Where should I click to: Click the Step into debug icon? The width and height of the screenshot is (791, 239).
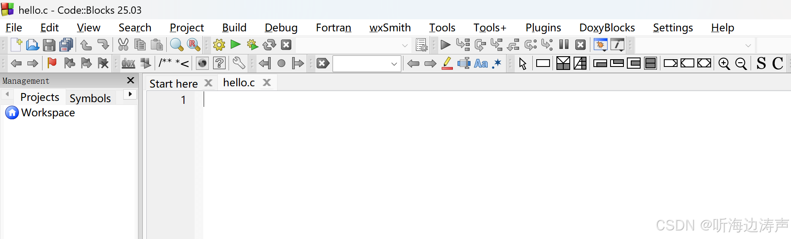point(497,45)
